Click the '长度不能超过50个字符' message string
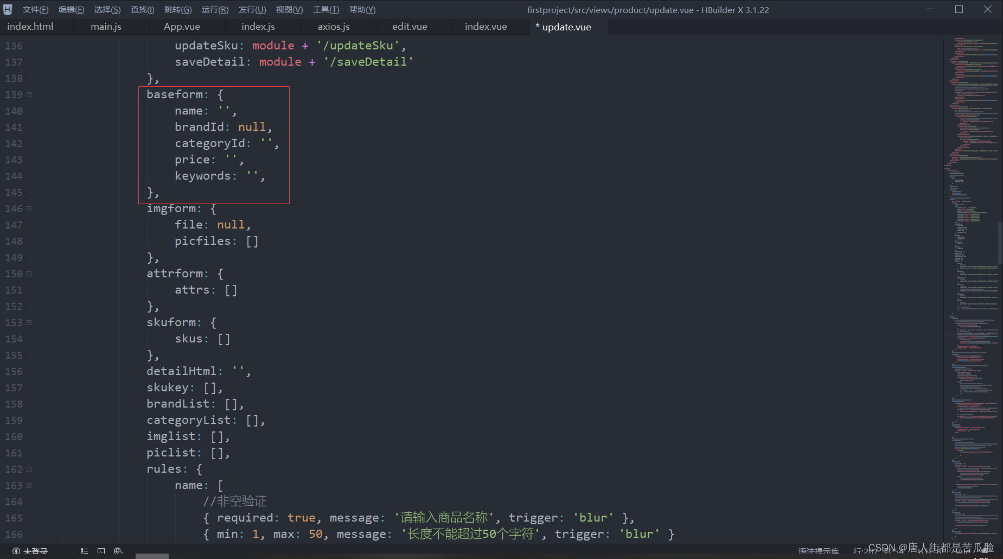The height and width of the screenshot is (559, 1003). (x=470, y=534)
